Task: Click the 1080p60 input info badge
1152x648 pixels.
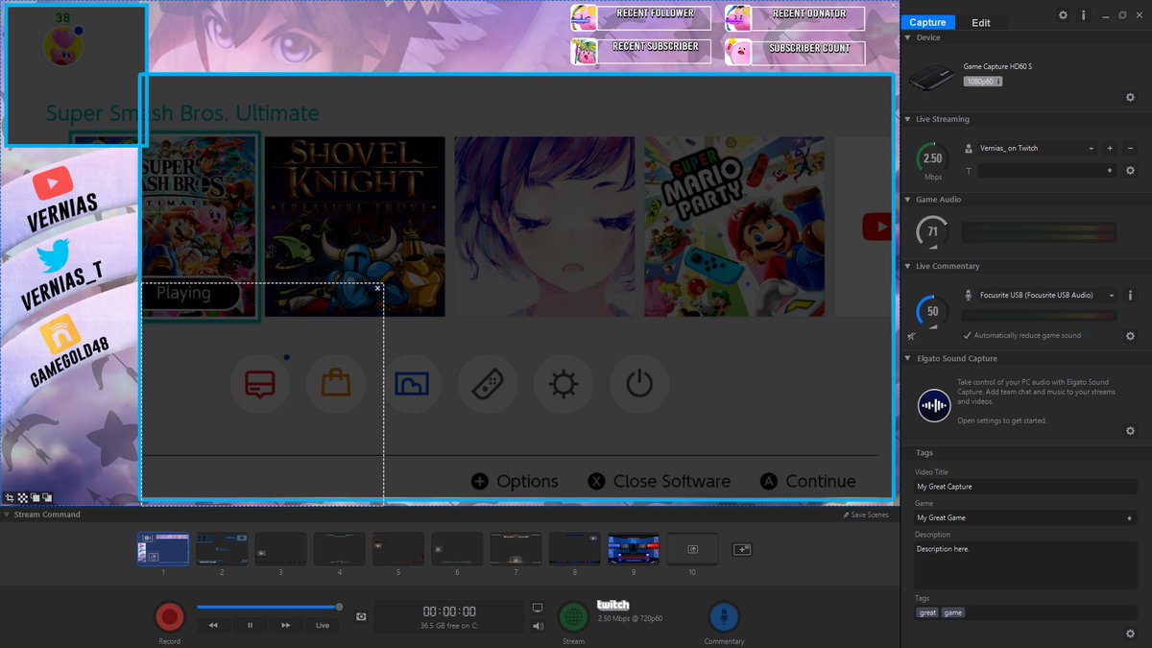Action: [x=983, y=82]
